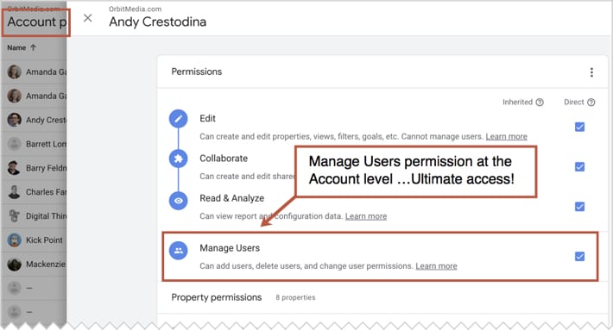Click the 8 properties label
The height and width of the screenshot is (330, 613).
tap(295, 297)
